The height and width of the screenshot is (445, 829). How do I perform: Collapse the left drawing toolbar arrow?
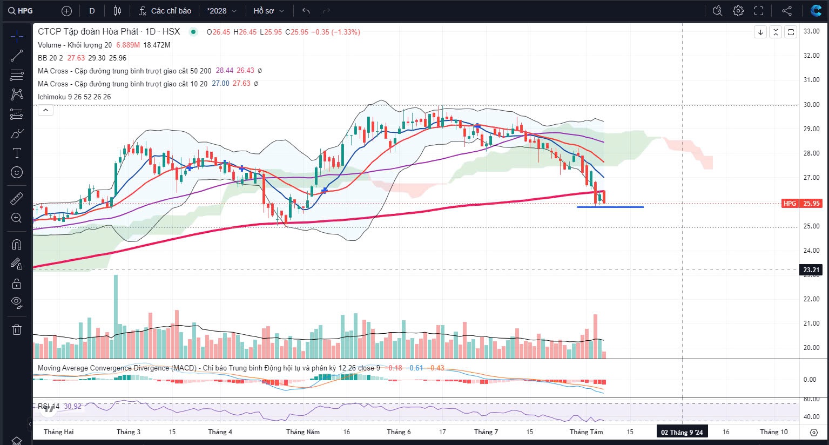click(30, 424)
